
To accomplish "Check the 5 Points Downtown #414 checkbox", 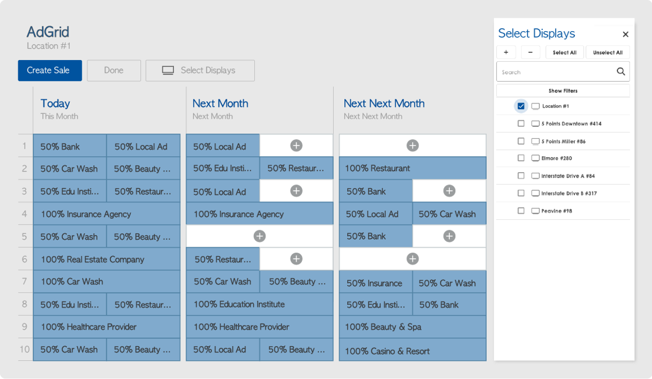I will click(x=521, y=124).
